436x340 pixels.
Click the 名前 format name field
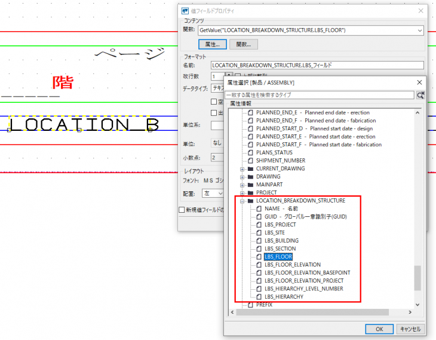317,65
